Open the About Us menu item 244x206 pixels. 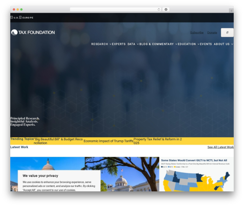click(222, 44)
